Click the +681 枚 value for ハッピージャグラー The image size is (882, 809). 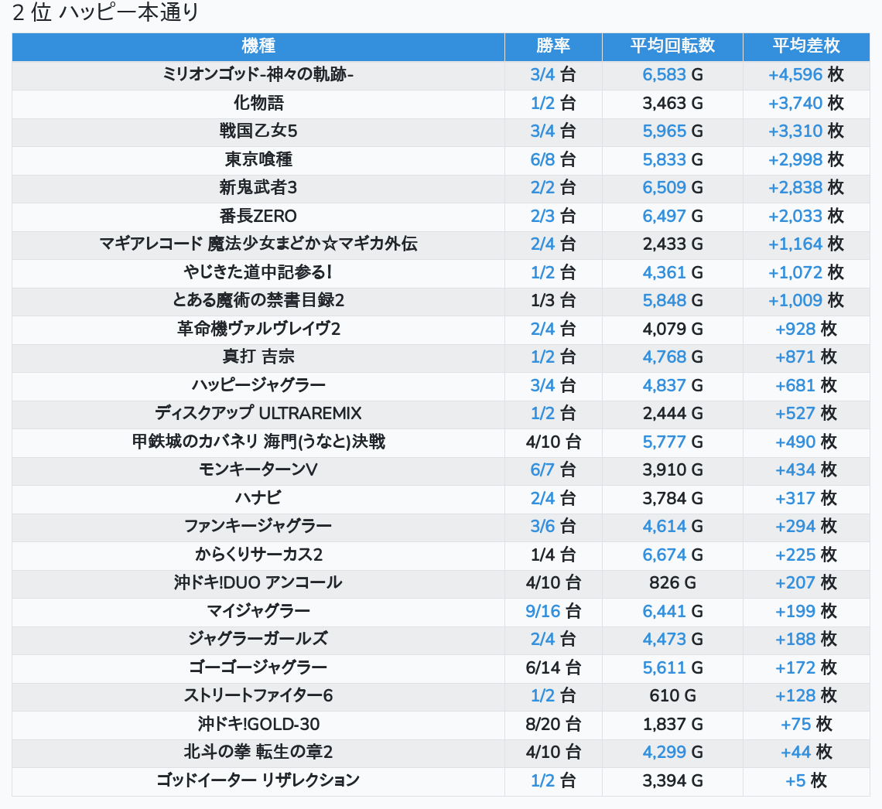806,385
